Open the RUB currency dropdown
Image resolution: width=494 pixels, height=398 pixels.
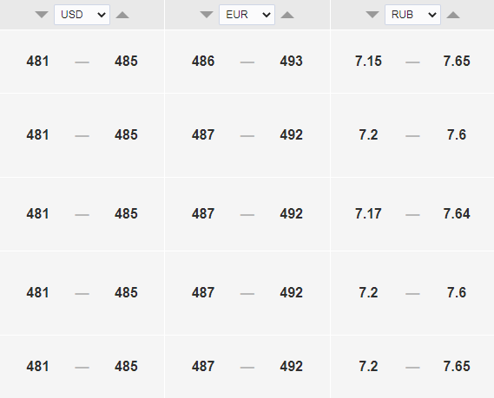coord(412,15)
